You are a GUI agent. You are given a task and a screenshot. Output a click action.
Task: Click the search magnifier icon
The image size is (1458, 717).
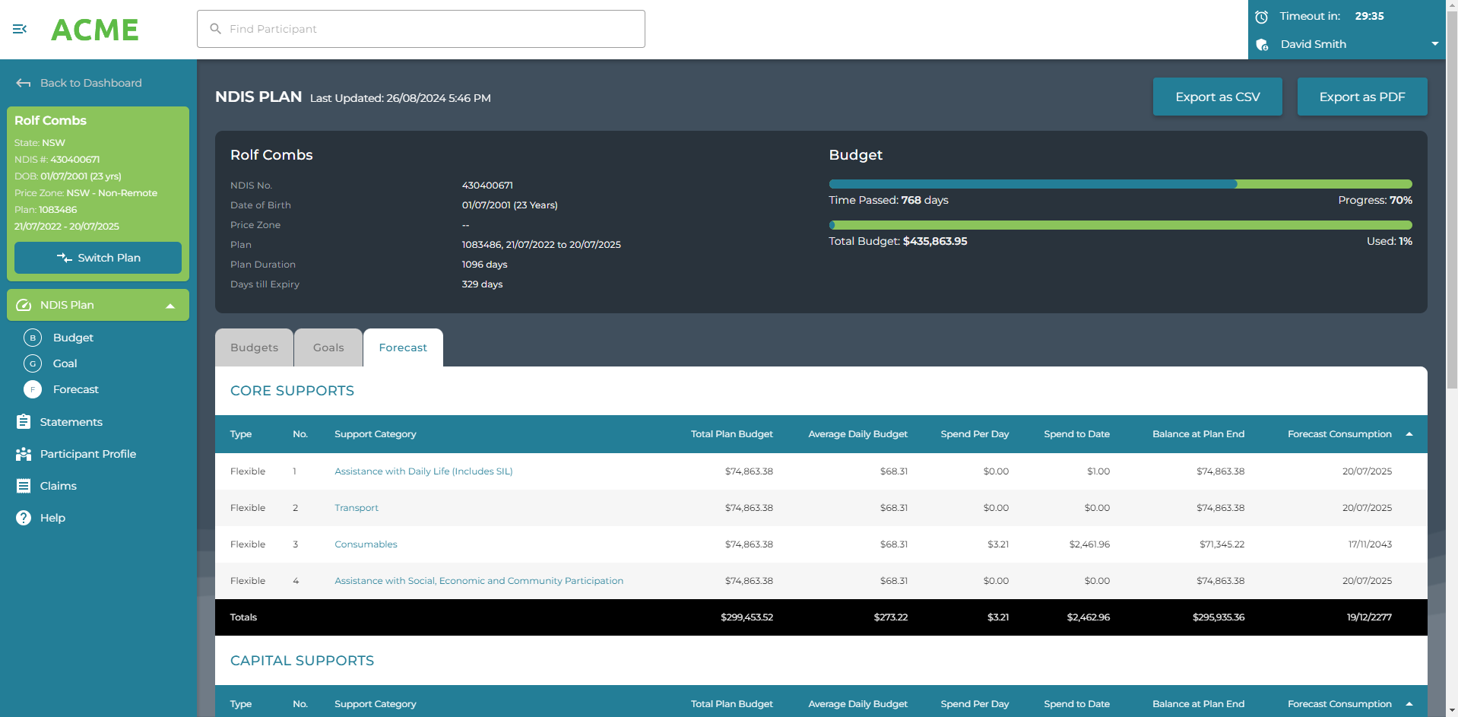(x=215, y=29)
